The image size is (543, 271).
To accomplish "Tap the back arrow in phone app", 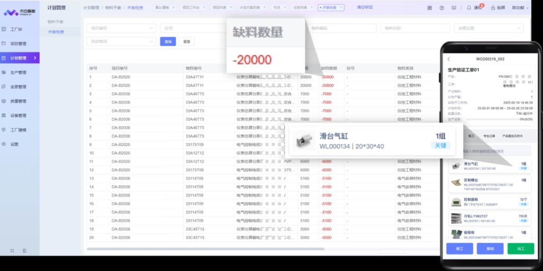I will [x=449, y=59].
